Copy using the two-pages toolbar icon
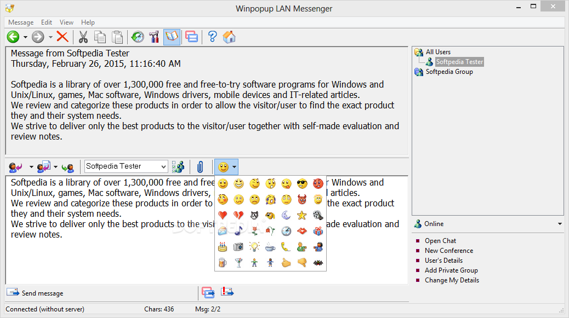 [100, 37]
